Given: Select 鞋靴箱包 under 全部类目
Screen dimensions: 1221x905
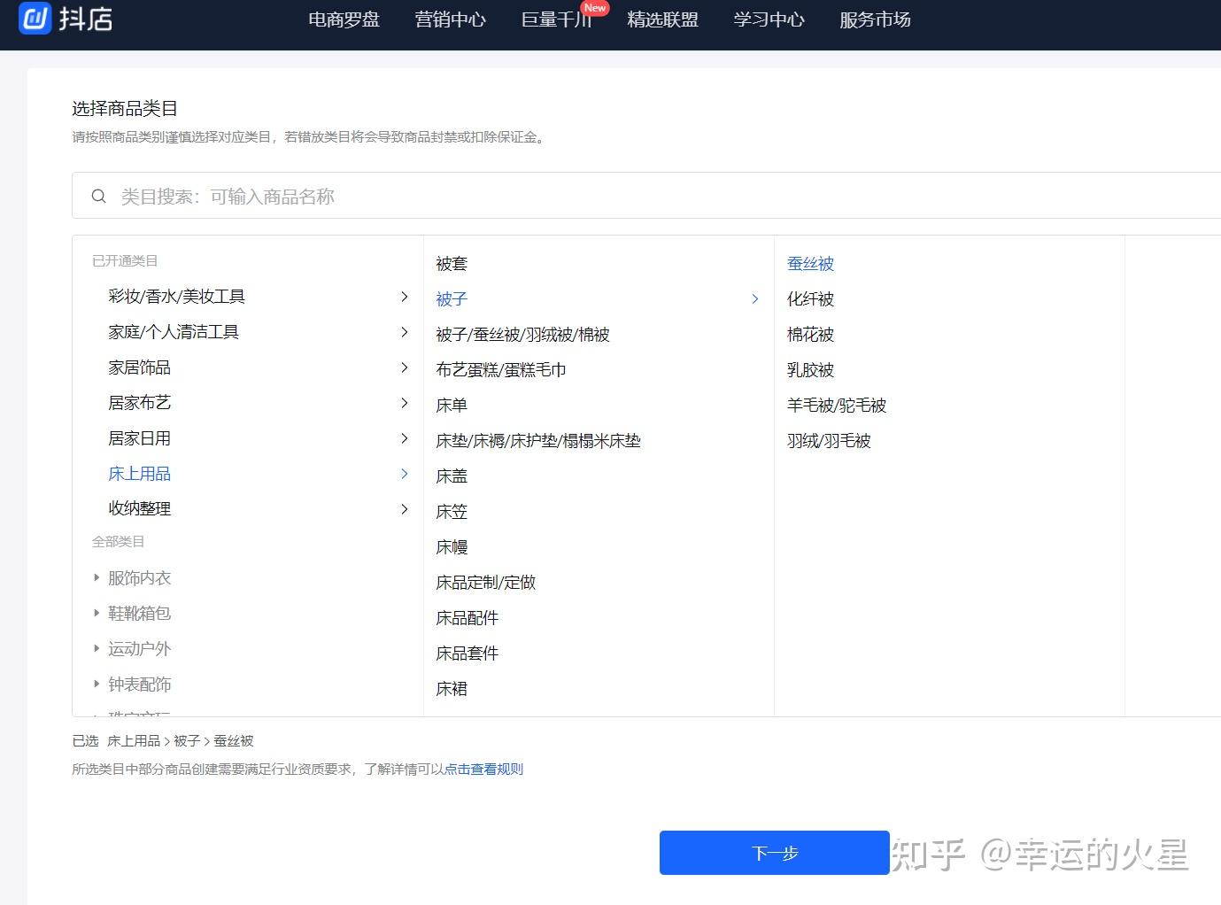Looking at the screenshot, I should 139,614.
